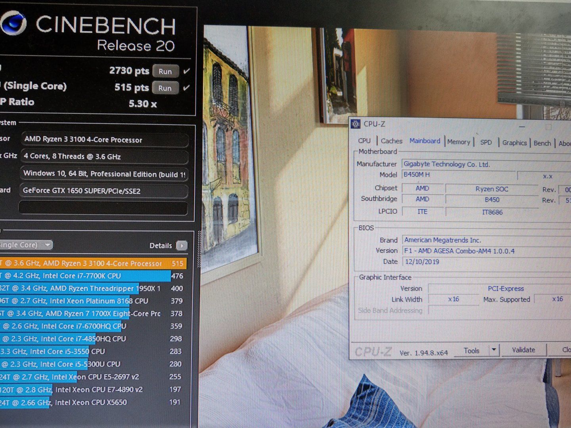
Task: Click the CPU-Z title bar chip icon
Action: click(356, 124)
